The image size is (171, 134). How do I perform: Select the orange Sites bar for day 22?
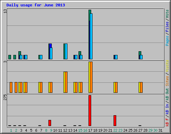point(116,87)
